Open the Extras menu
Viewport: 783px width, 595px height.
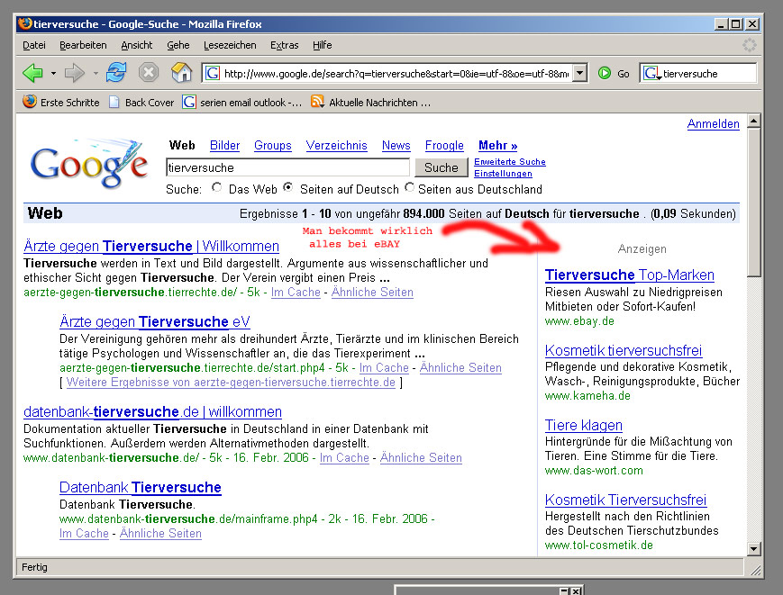(x=284, y=45)
